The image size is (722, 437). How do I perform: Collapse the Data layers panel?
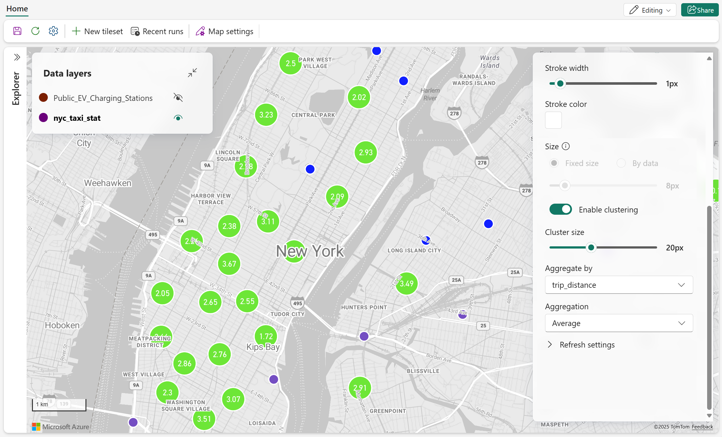pyautogui.click(x=192, y=73)
